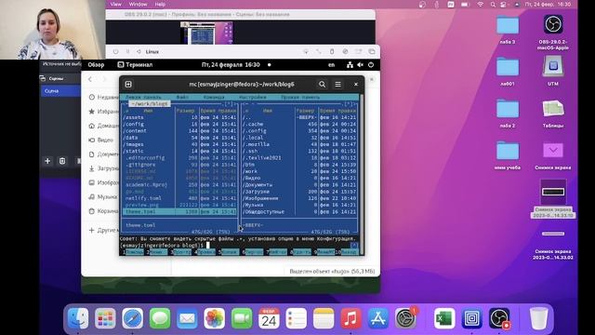595x335 pixels.
Task: Open GNOME clock Пт, 24 февраля 16:30
Action: pos(231,65)
